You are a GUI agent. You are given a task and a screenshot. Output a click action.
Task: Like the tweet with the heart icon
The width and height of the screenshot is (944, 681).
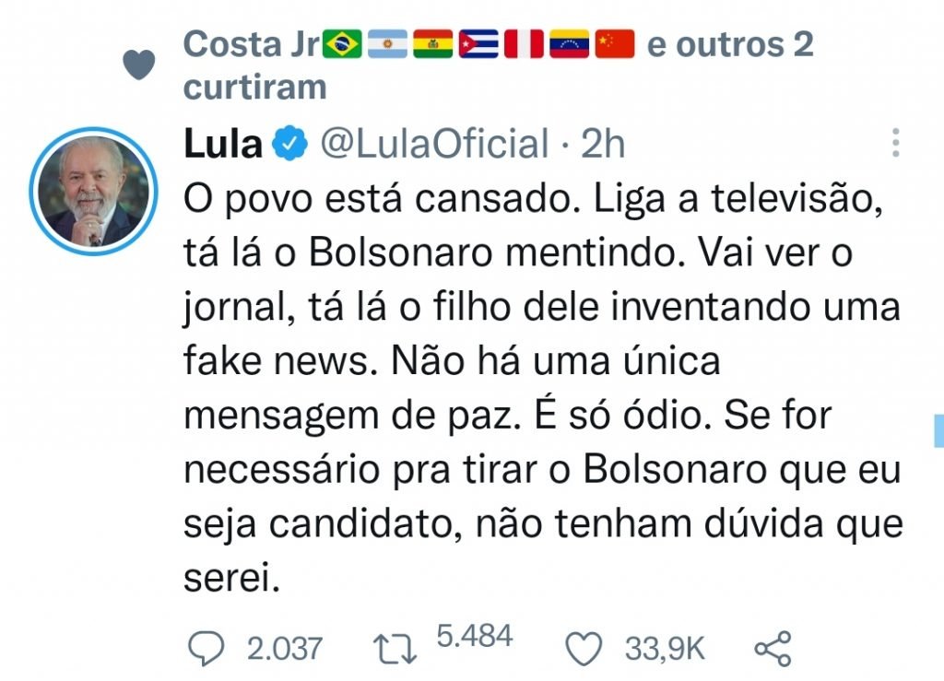click(x=584, y=649)
